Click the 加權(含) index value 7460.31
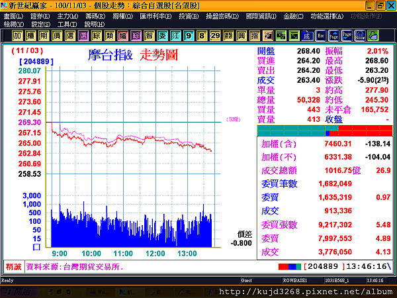The width and height of the screenshot is (397, 298). [x=338, y=144]
